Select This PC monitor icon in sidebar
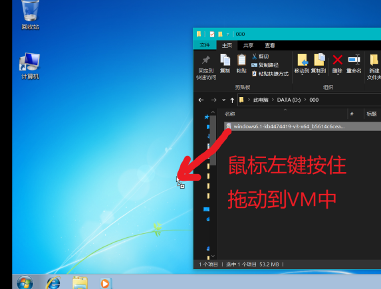This screenshot has width=381, height=289. point(206,209)
